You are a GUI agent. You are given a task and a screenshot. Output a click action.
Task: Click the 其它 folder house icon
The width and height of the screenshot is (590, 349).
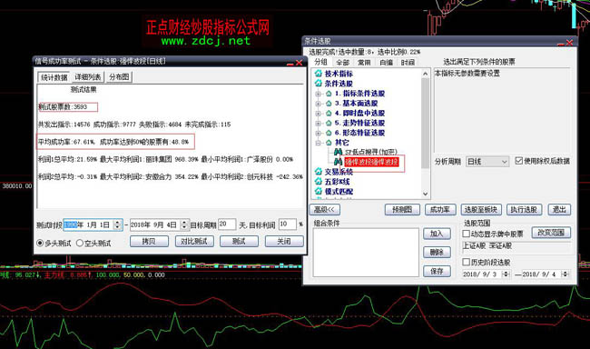(x=329, y=143)
